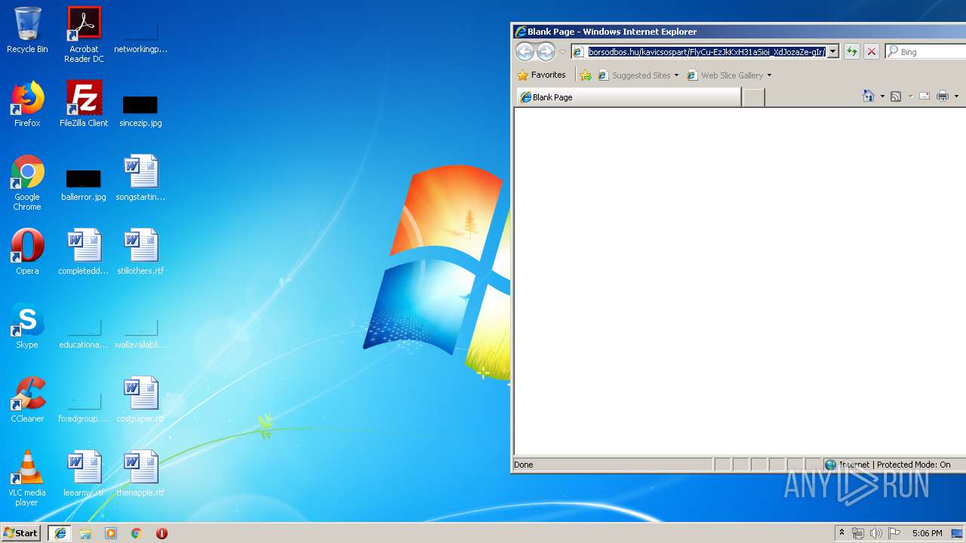
Task: Select the costpaper.rtf file icon
Action: (x=140, y=400)
